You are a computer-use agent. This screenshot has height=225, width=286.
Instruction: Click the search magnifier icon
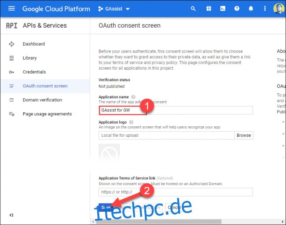(x=193, y=8)
